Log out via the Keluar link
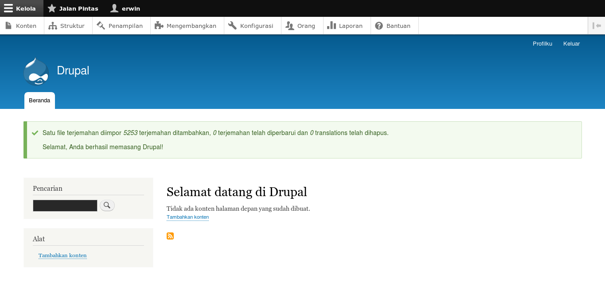 click(x=571, y=43)
